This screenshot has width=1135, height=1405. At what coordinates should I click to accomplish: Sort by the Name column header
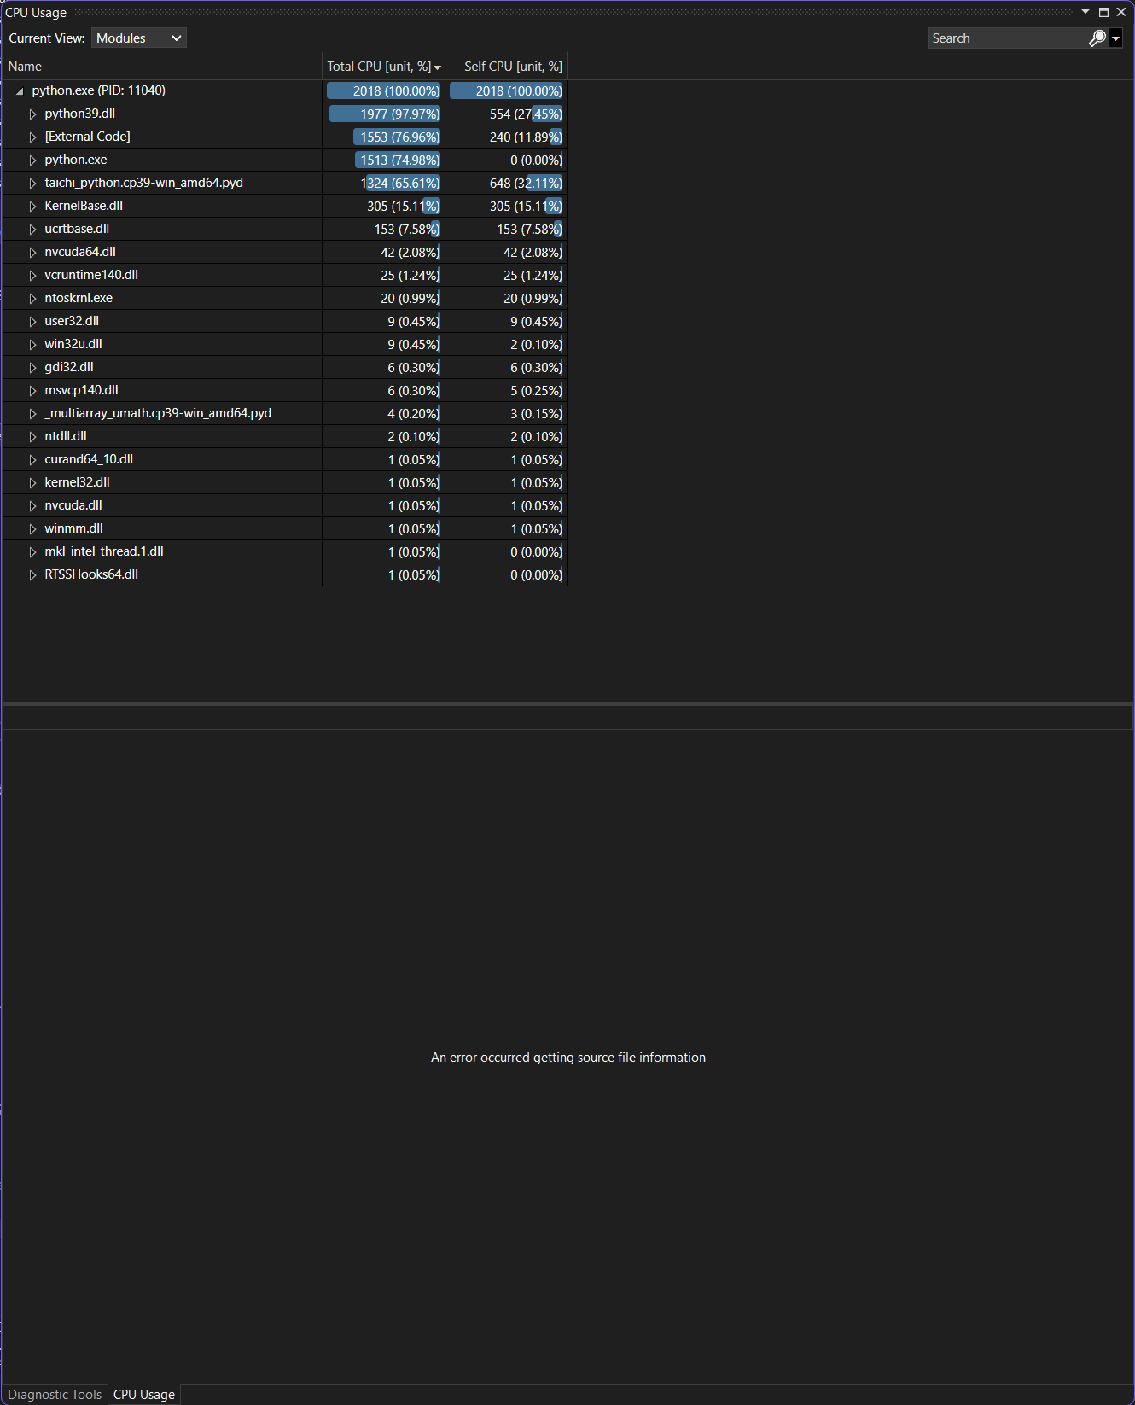(162, 67)
